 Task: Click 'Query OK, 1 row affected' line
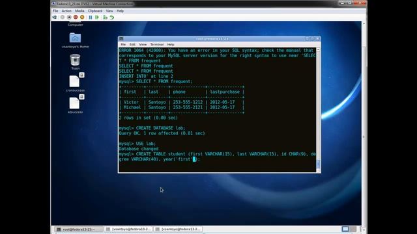click(x=162, y=133)
